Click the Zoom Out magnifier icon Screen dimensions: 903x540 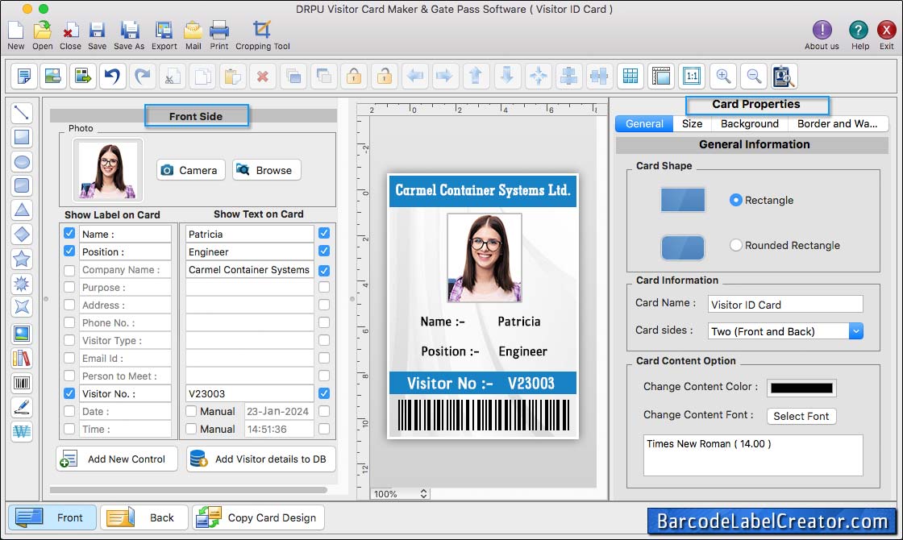coord(753,76)
